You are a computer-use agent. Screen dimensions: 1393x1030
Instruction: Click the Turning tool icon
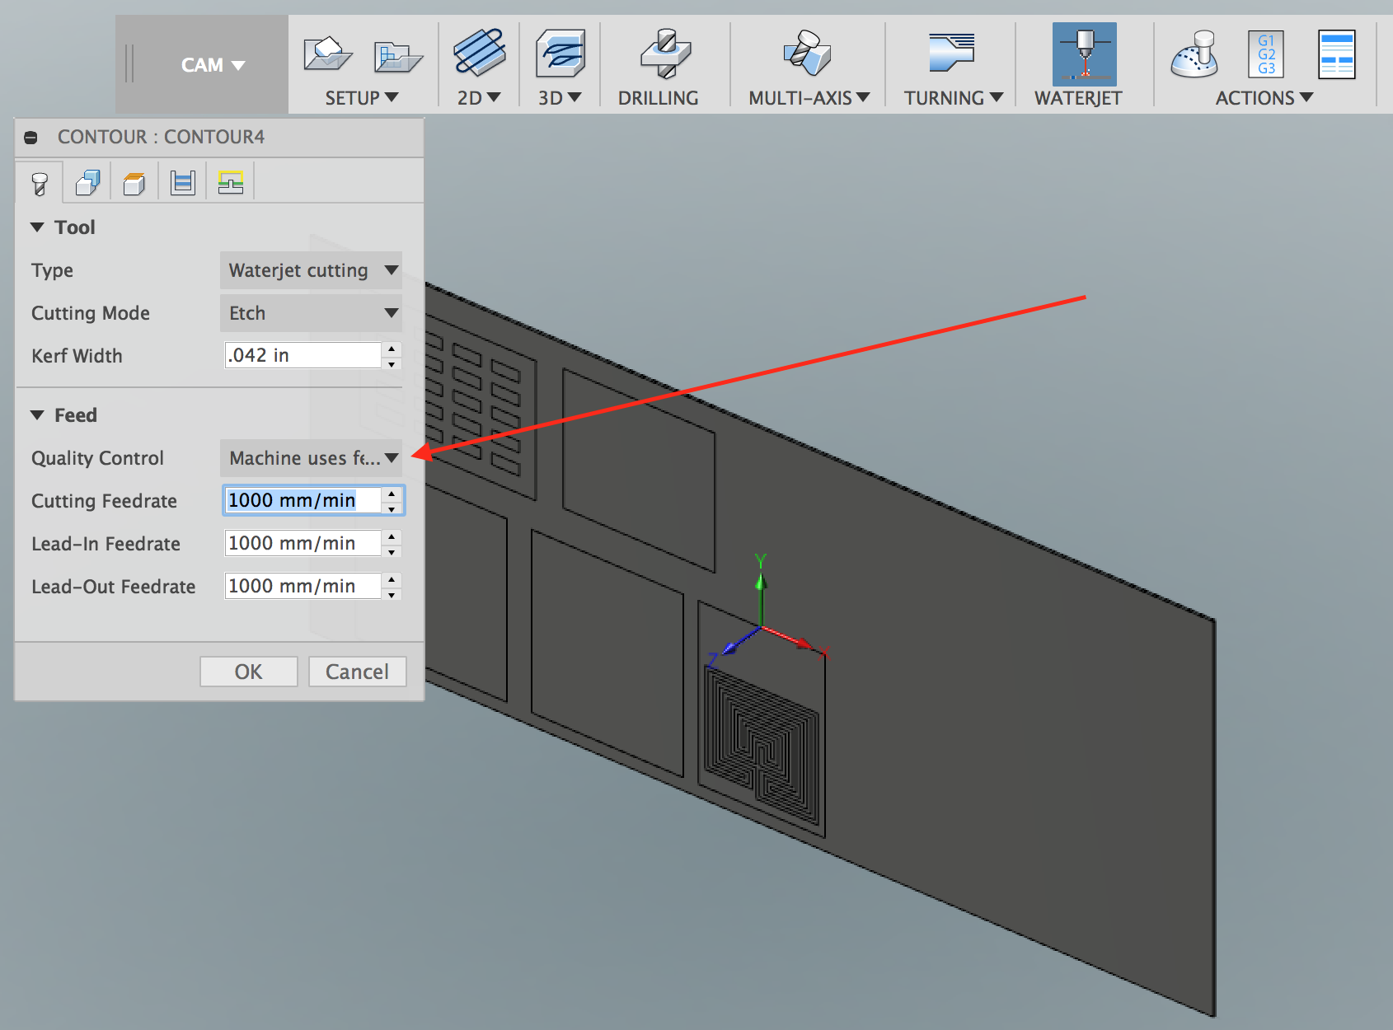tap(952, 53)
